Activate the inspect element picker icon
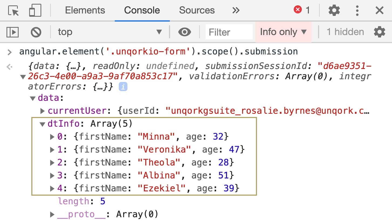Viewport: 392px width, 221px height. [x=13, y=11]
